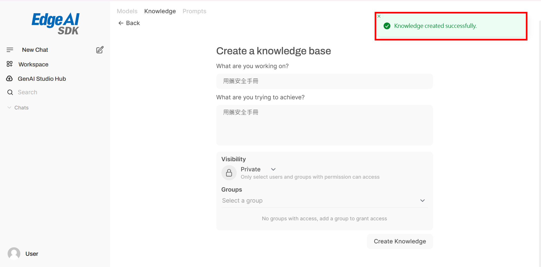The image size is (541, 267).
Task: Click the 'trying to achieve' text area
Action: [x=324, y=125]
